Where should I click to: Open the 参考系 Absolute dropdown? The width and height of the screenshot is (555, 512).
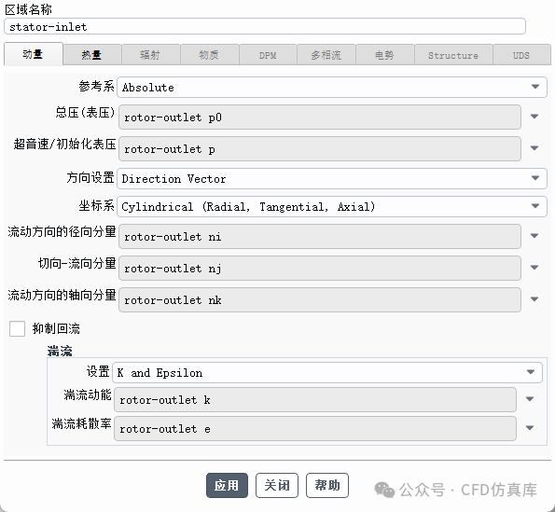click(x=332, y=87)
